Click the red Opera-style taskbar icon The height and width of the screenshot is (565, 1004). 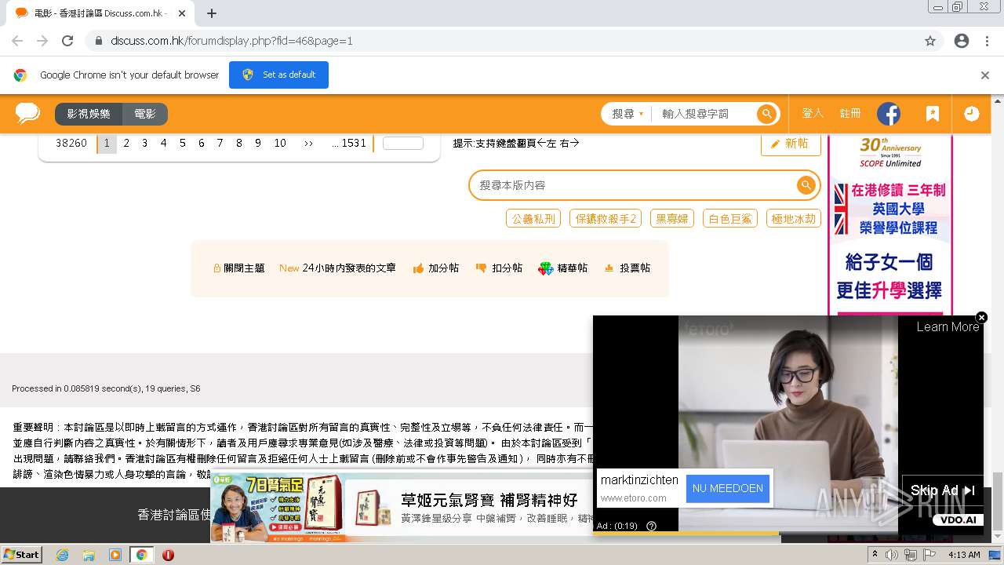click(x=168, y=555)
